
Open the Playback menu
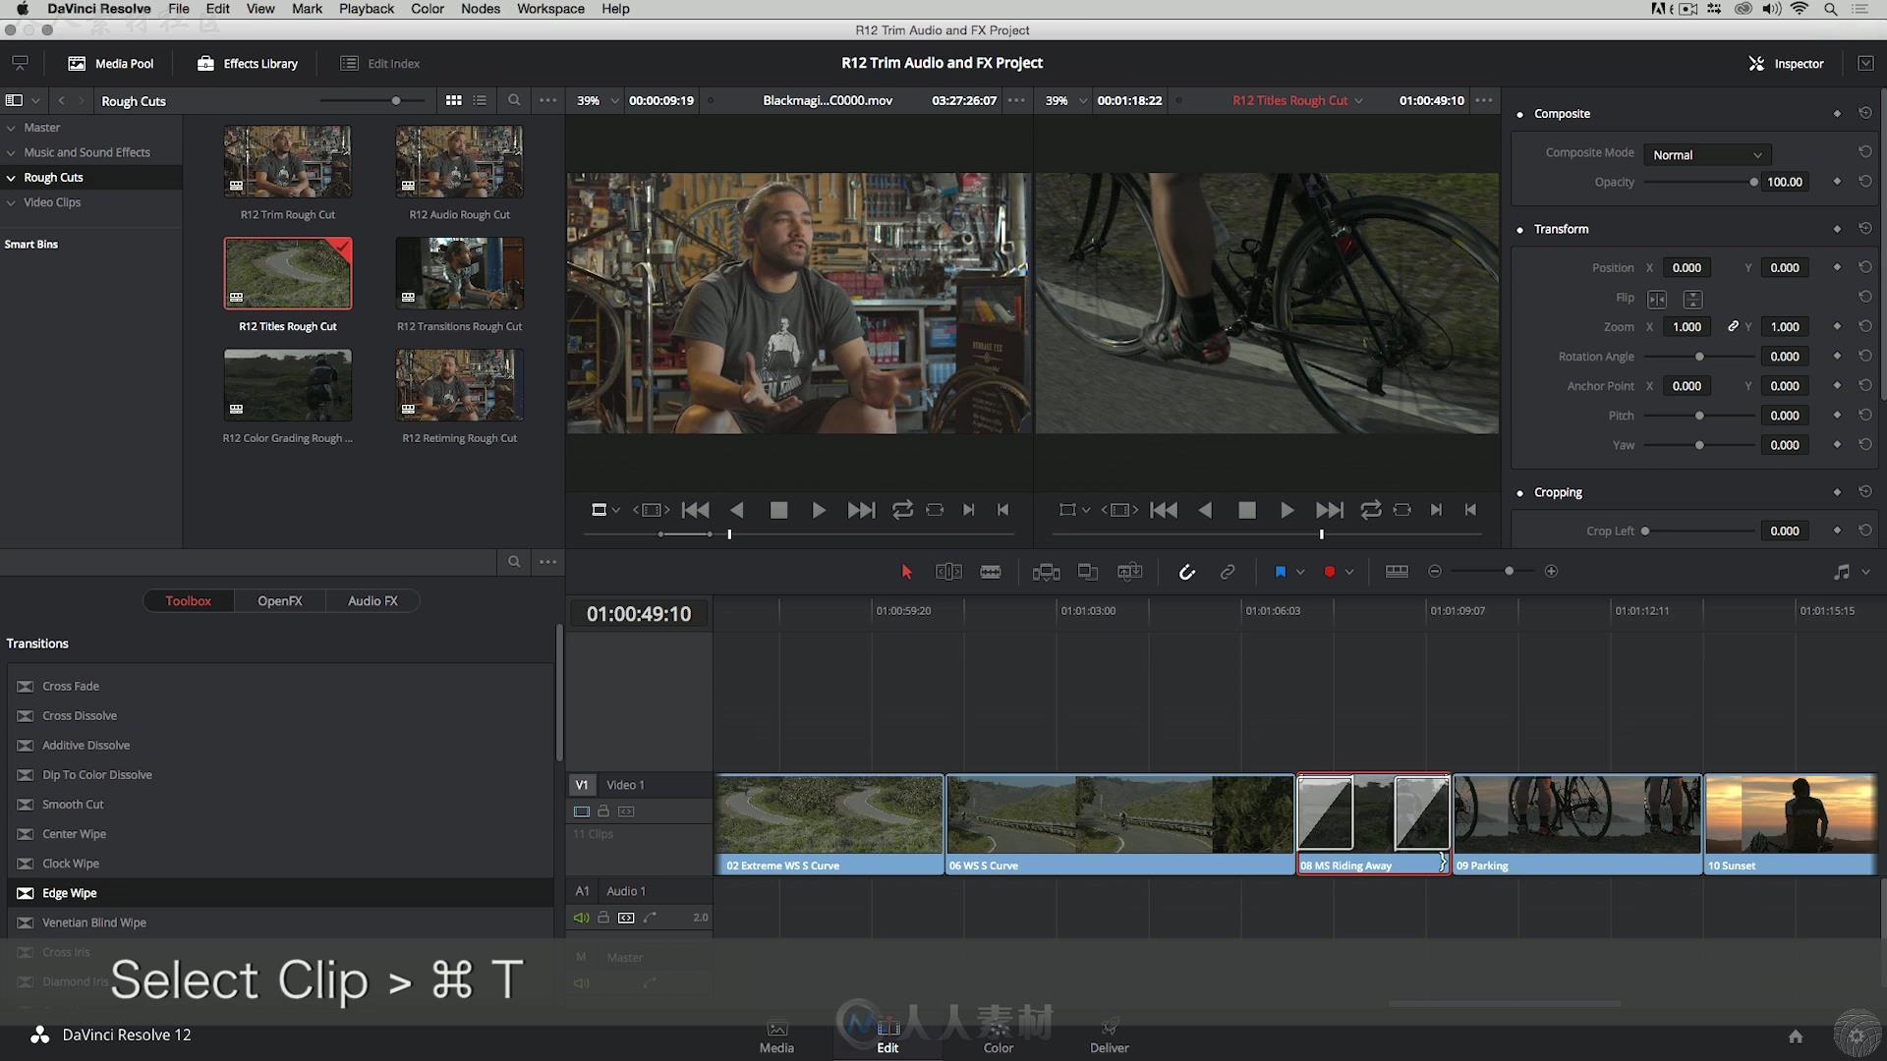367,9
